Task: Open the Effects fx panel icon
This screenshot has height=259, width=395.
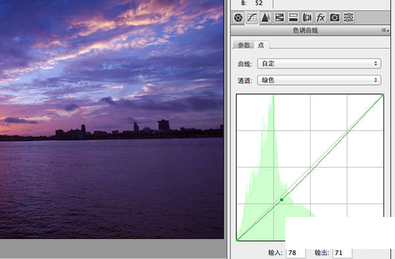Action: [x=321, y=18]
